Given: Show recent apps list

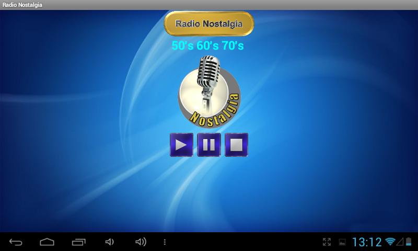Looking at the screenshot, I should pos(79,242).
